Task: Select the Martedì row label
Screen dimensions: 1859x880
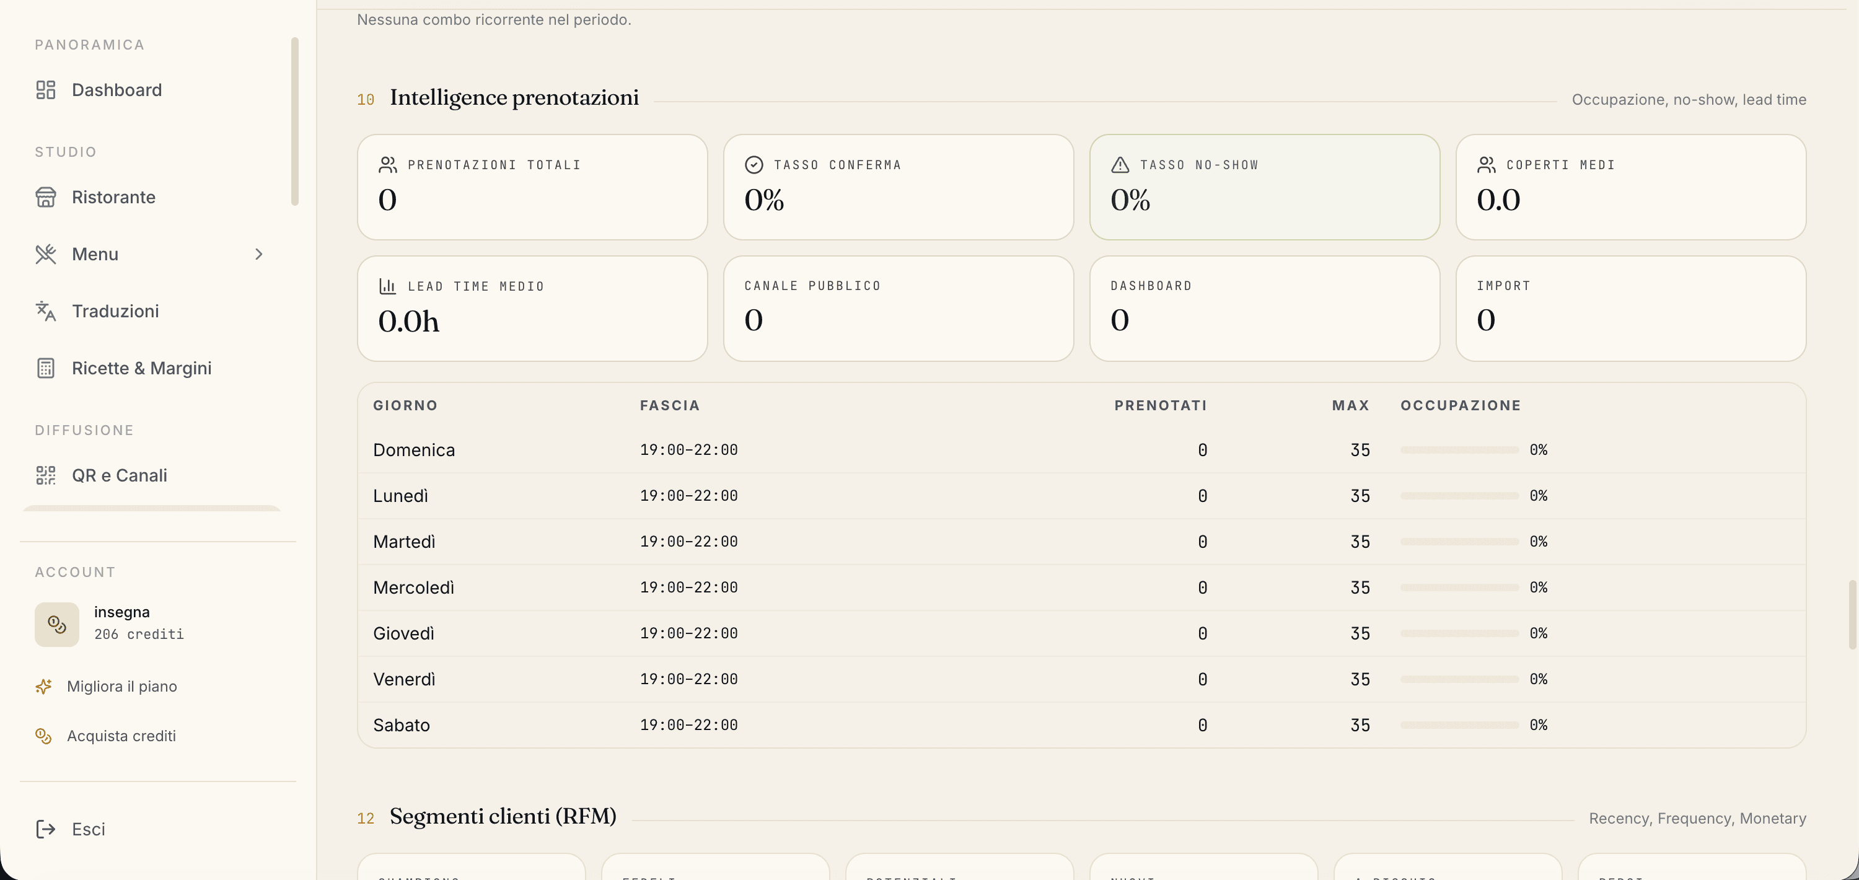Action: pos(404,542)
